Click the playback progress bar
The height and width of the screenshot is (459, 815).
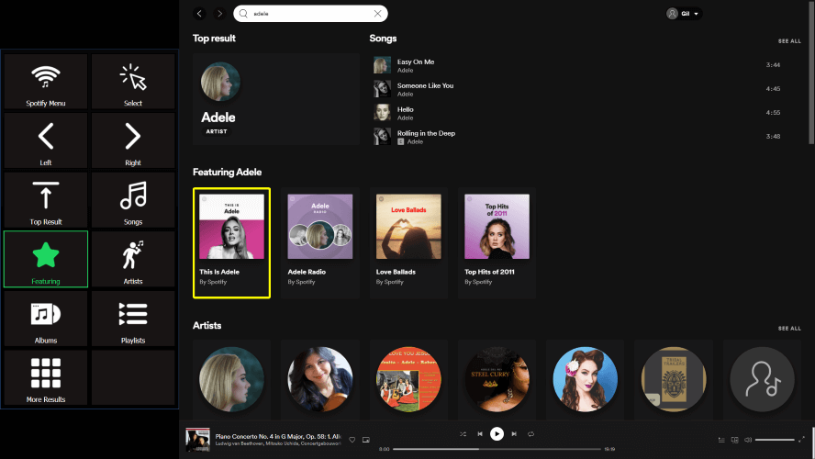tap(497, 449)
